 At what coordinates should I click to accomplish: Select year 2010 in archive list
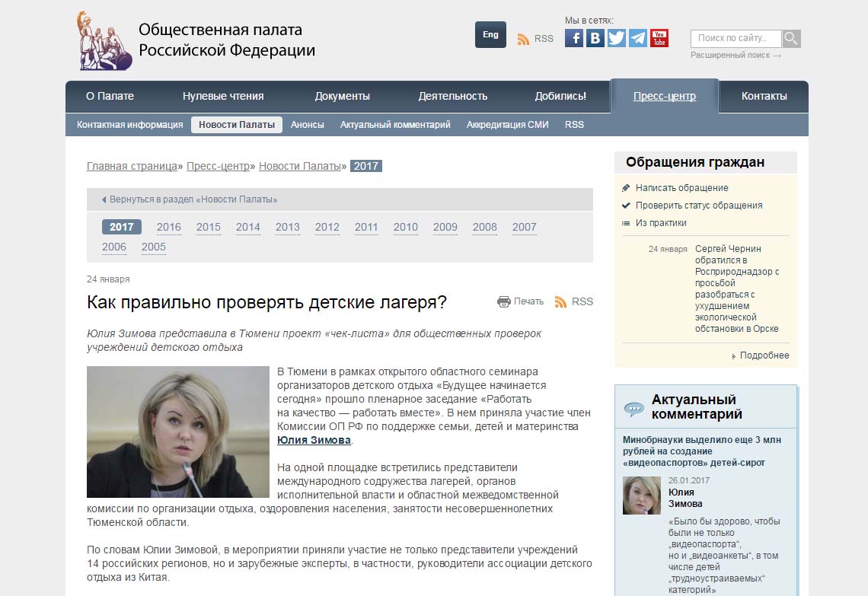pyautogui.click(x=406, y=227)
